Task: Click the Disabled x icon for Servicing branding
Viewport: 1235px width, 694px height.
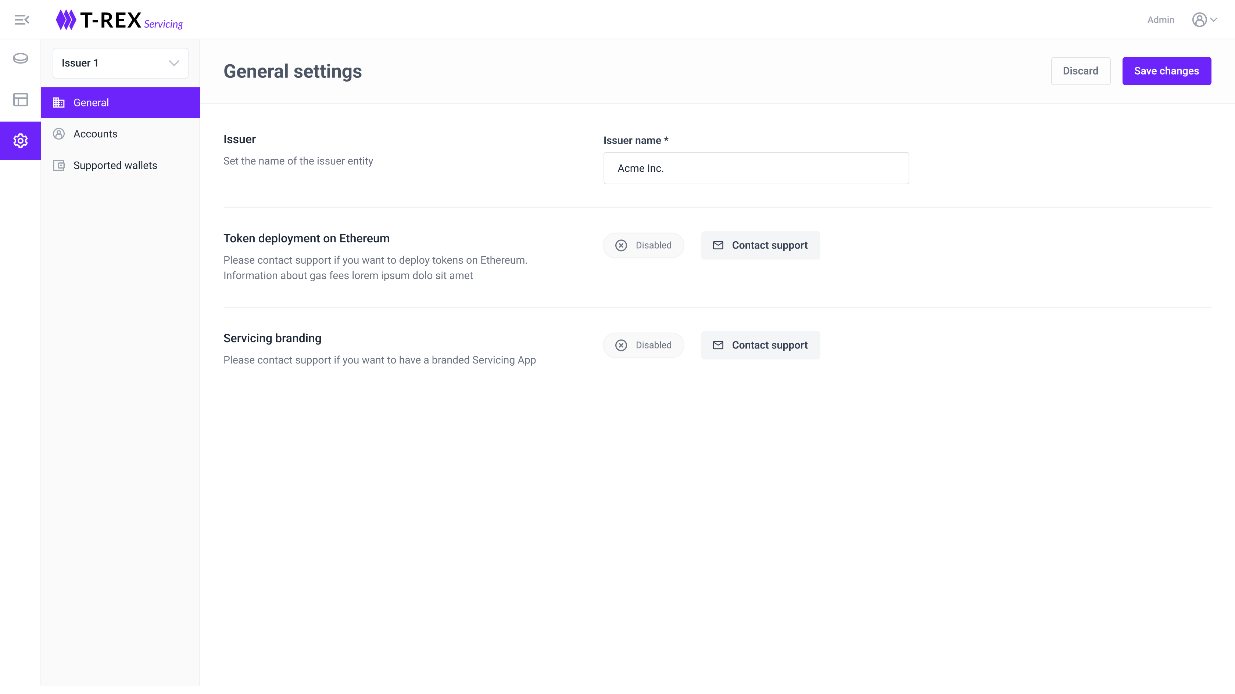Action: coord(621,345)
